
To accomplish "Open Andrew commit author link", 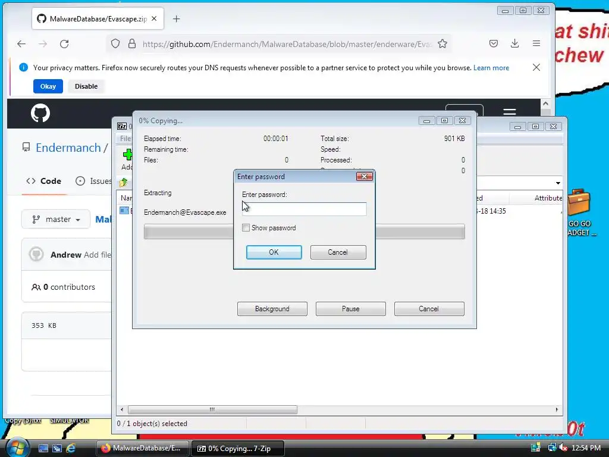I will click(x=66, y=255).
